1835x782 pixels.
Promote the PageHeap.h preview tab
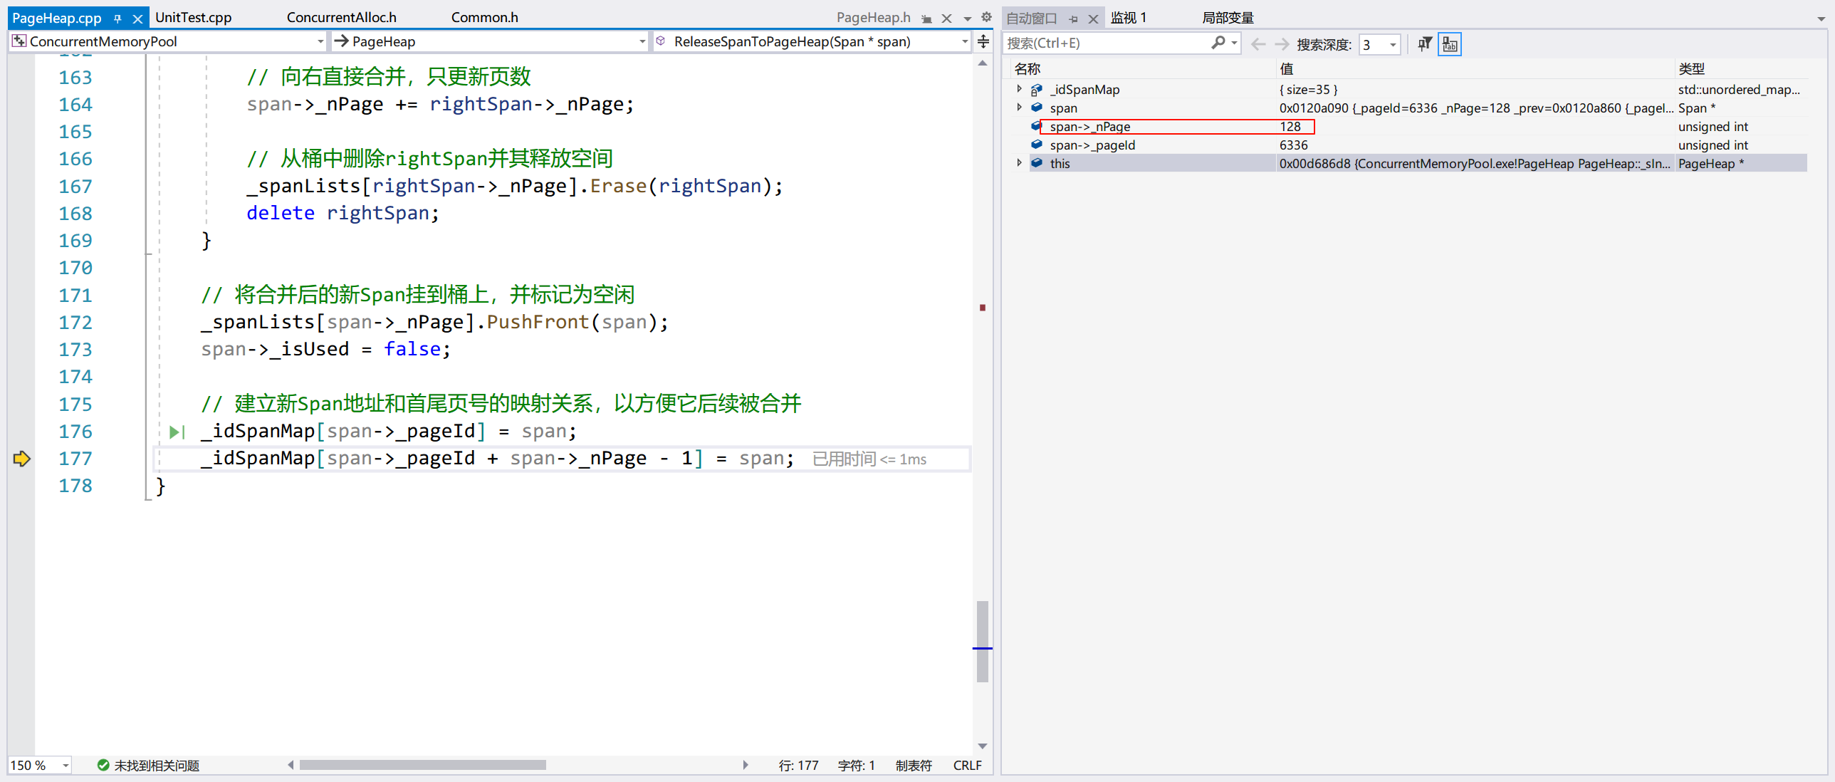click(926, 19)
